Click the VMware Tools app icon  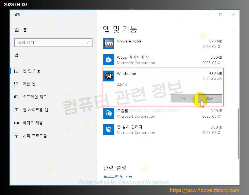108,44
